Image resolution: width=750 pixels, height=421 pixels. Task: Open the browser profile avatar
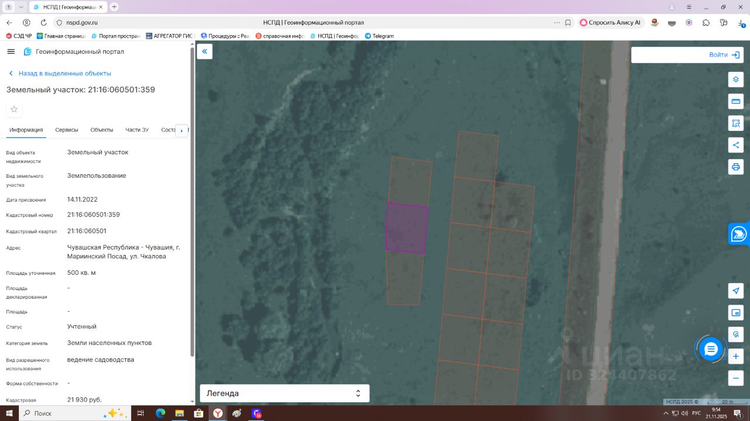point(671,7)
